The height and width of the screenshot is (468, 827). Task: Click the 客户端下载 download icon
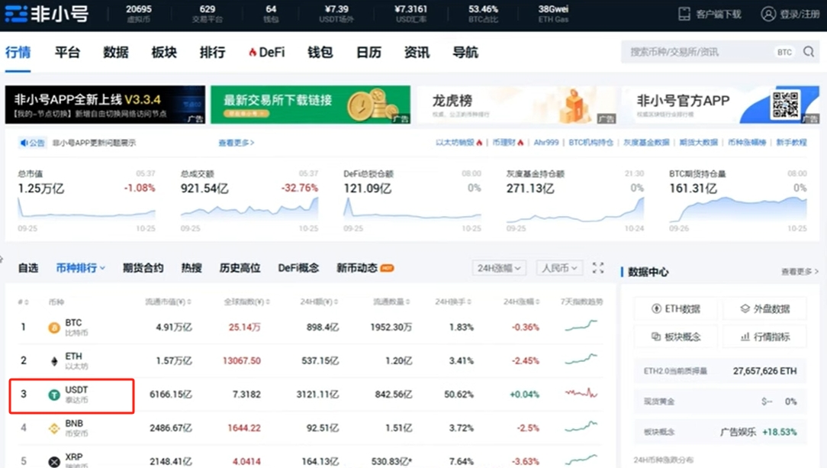tap(684, 14)
